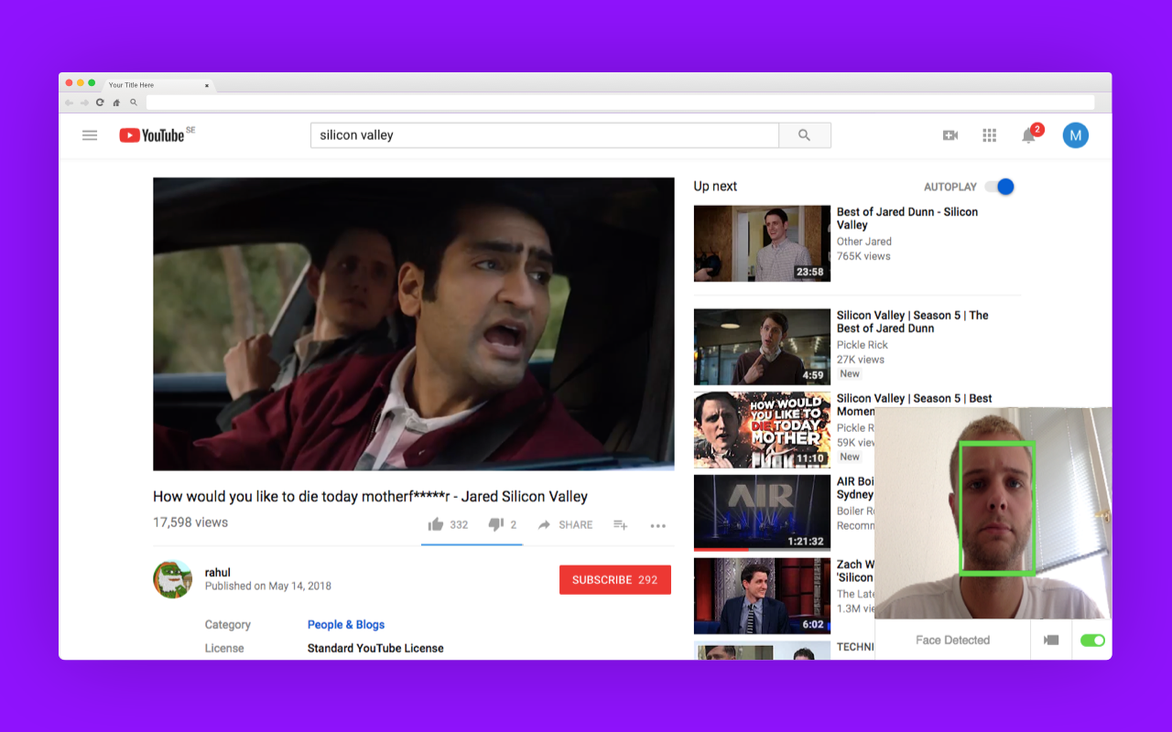
Task: Click the 'Standard YouTube License' text
Action: 375,648
